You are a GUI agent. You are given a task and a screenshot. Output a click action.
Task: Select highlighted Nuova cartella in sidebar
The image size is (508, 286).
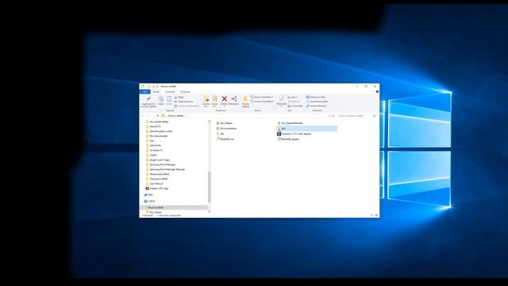(x=174, y=207)
